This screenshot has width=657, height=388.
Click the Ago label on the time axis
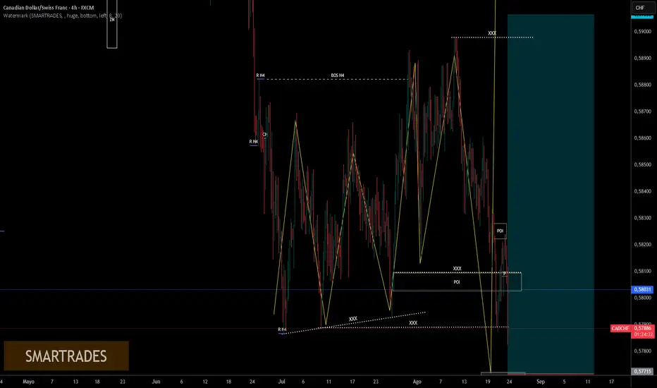417,382
